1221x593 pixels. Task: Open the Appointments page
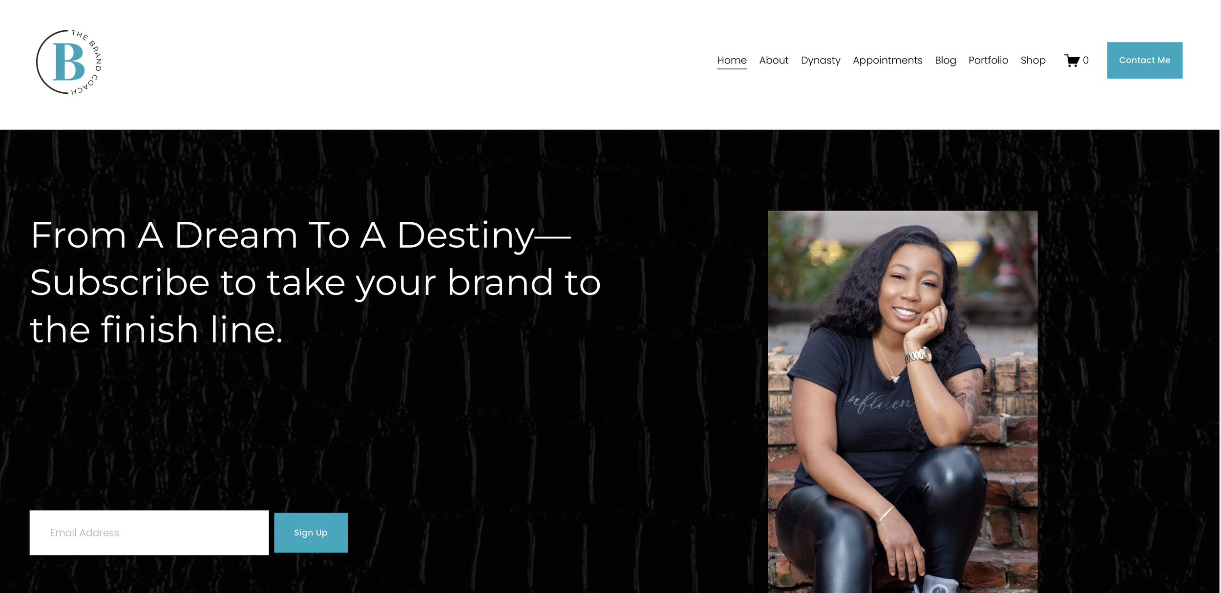pos(887,61)
